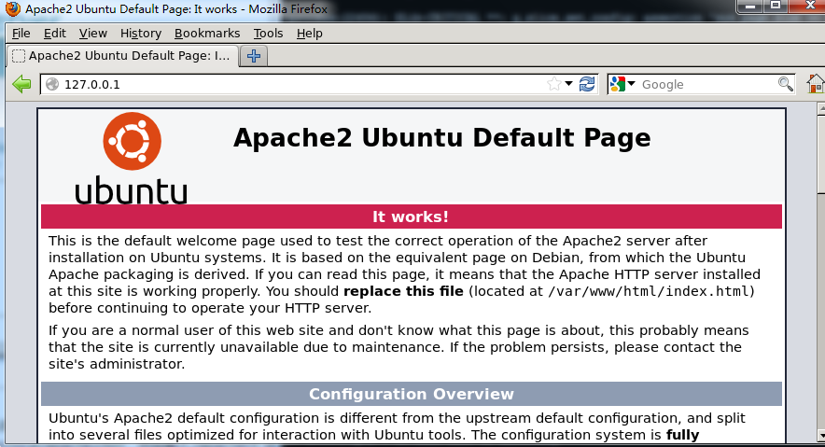The image size is (825, 447).
Task: Click the 'Configuration Overview' heading
Action: pyautogui.click(x=412, y=394)
